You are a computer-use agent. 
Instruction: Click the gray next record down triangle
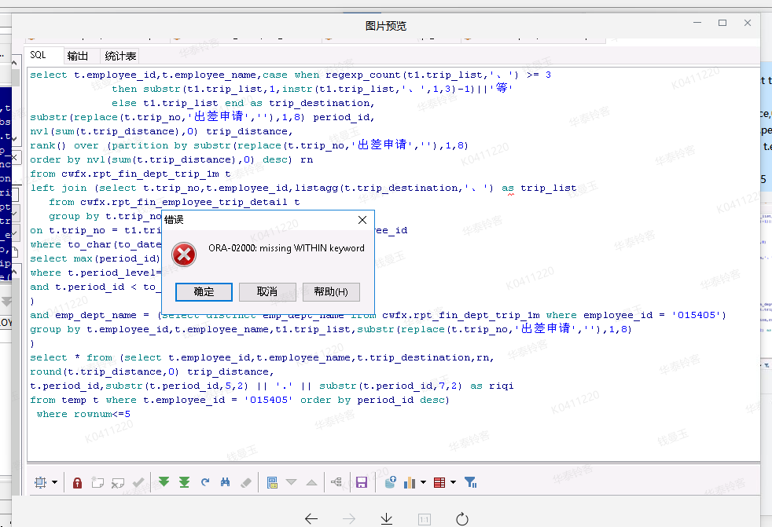point(292,482)
